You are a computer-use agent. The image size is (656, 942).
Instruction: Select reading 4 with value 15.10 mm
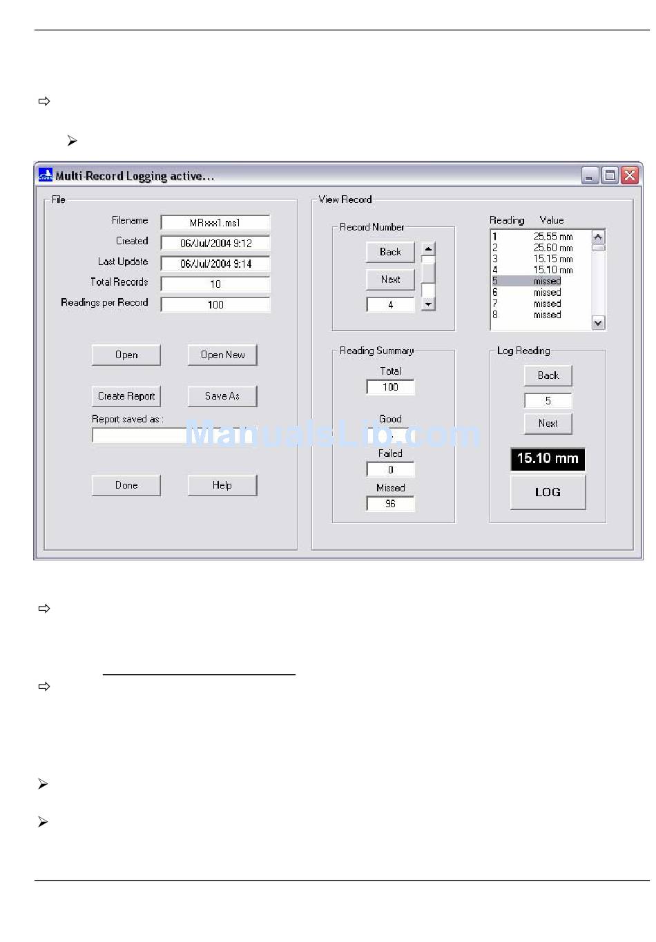click(541, 270)
